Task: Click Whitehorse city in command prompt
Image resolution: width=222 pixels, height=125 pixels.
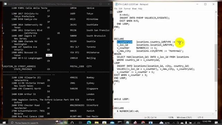Action: pyautogui.click(x=93, y=52)
